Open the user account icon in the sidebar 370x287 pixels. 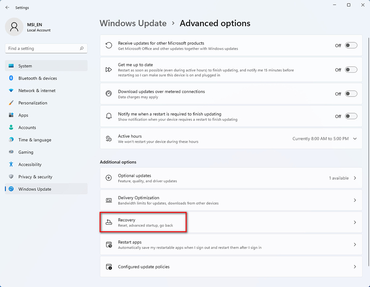click(14, 27)
